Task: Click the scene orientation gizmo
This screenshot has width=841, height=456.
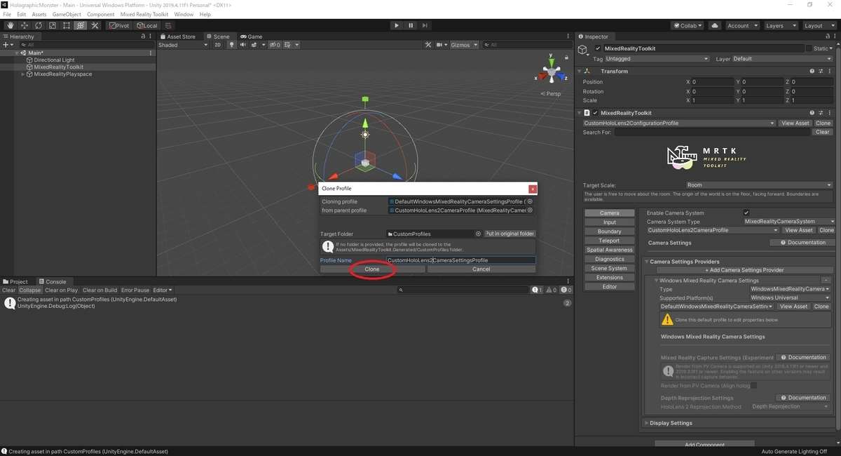Action: tap(552, 72)
